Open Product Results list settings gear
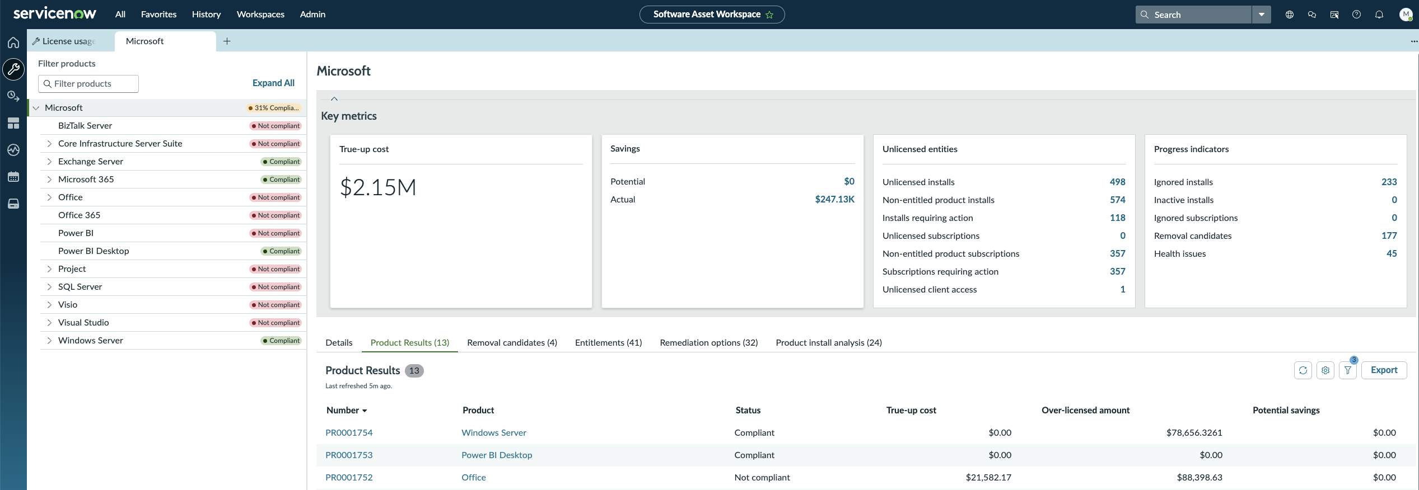Viewport: 1419px width, 490px height. tap(1325, 370)
